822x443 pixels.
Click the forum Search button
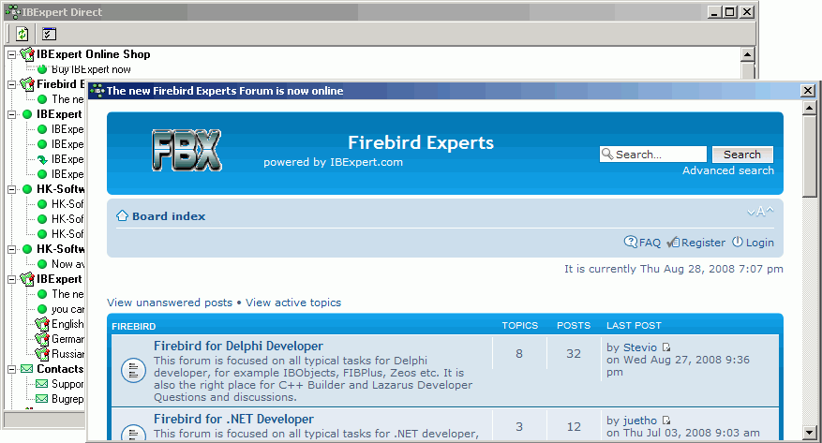[741, 155]
